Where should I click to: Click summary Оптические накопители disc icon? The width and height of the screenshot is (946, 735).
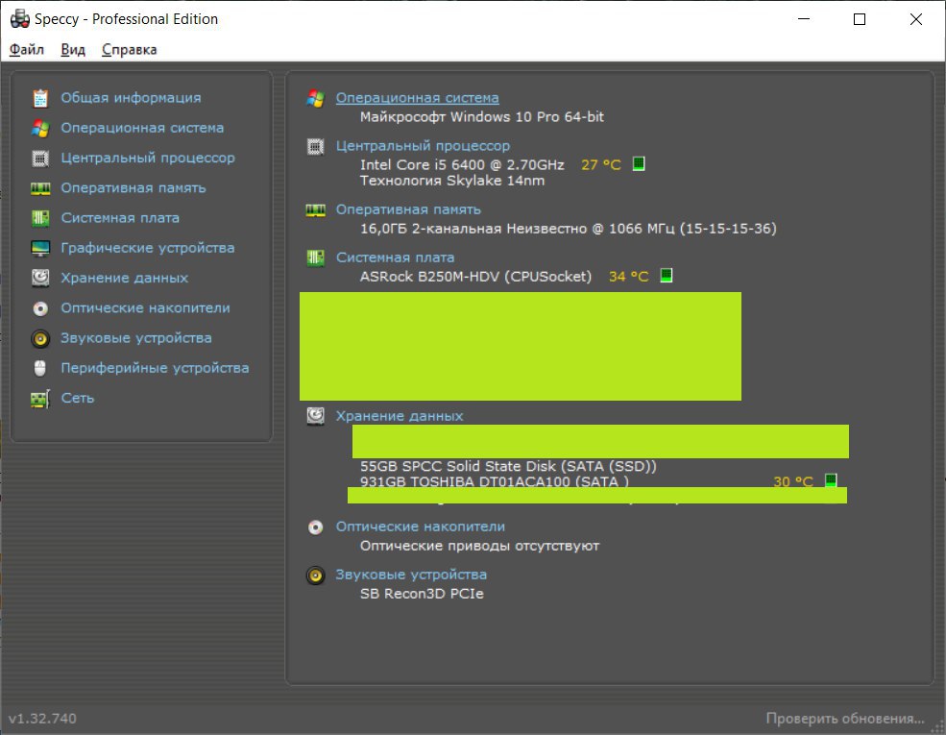(316, 527)
